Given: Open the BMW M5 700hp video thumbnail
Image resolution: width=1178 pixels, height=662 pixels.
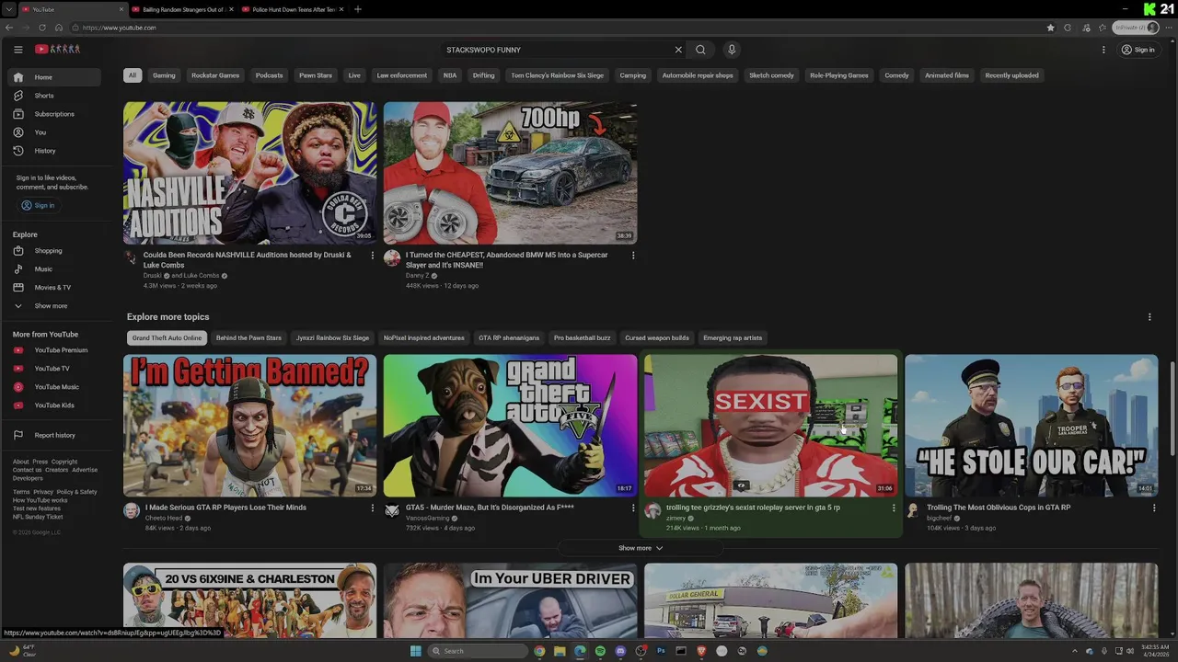Looking at the screenshot, I should pos(510,173).
